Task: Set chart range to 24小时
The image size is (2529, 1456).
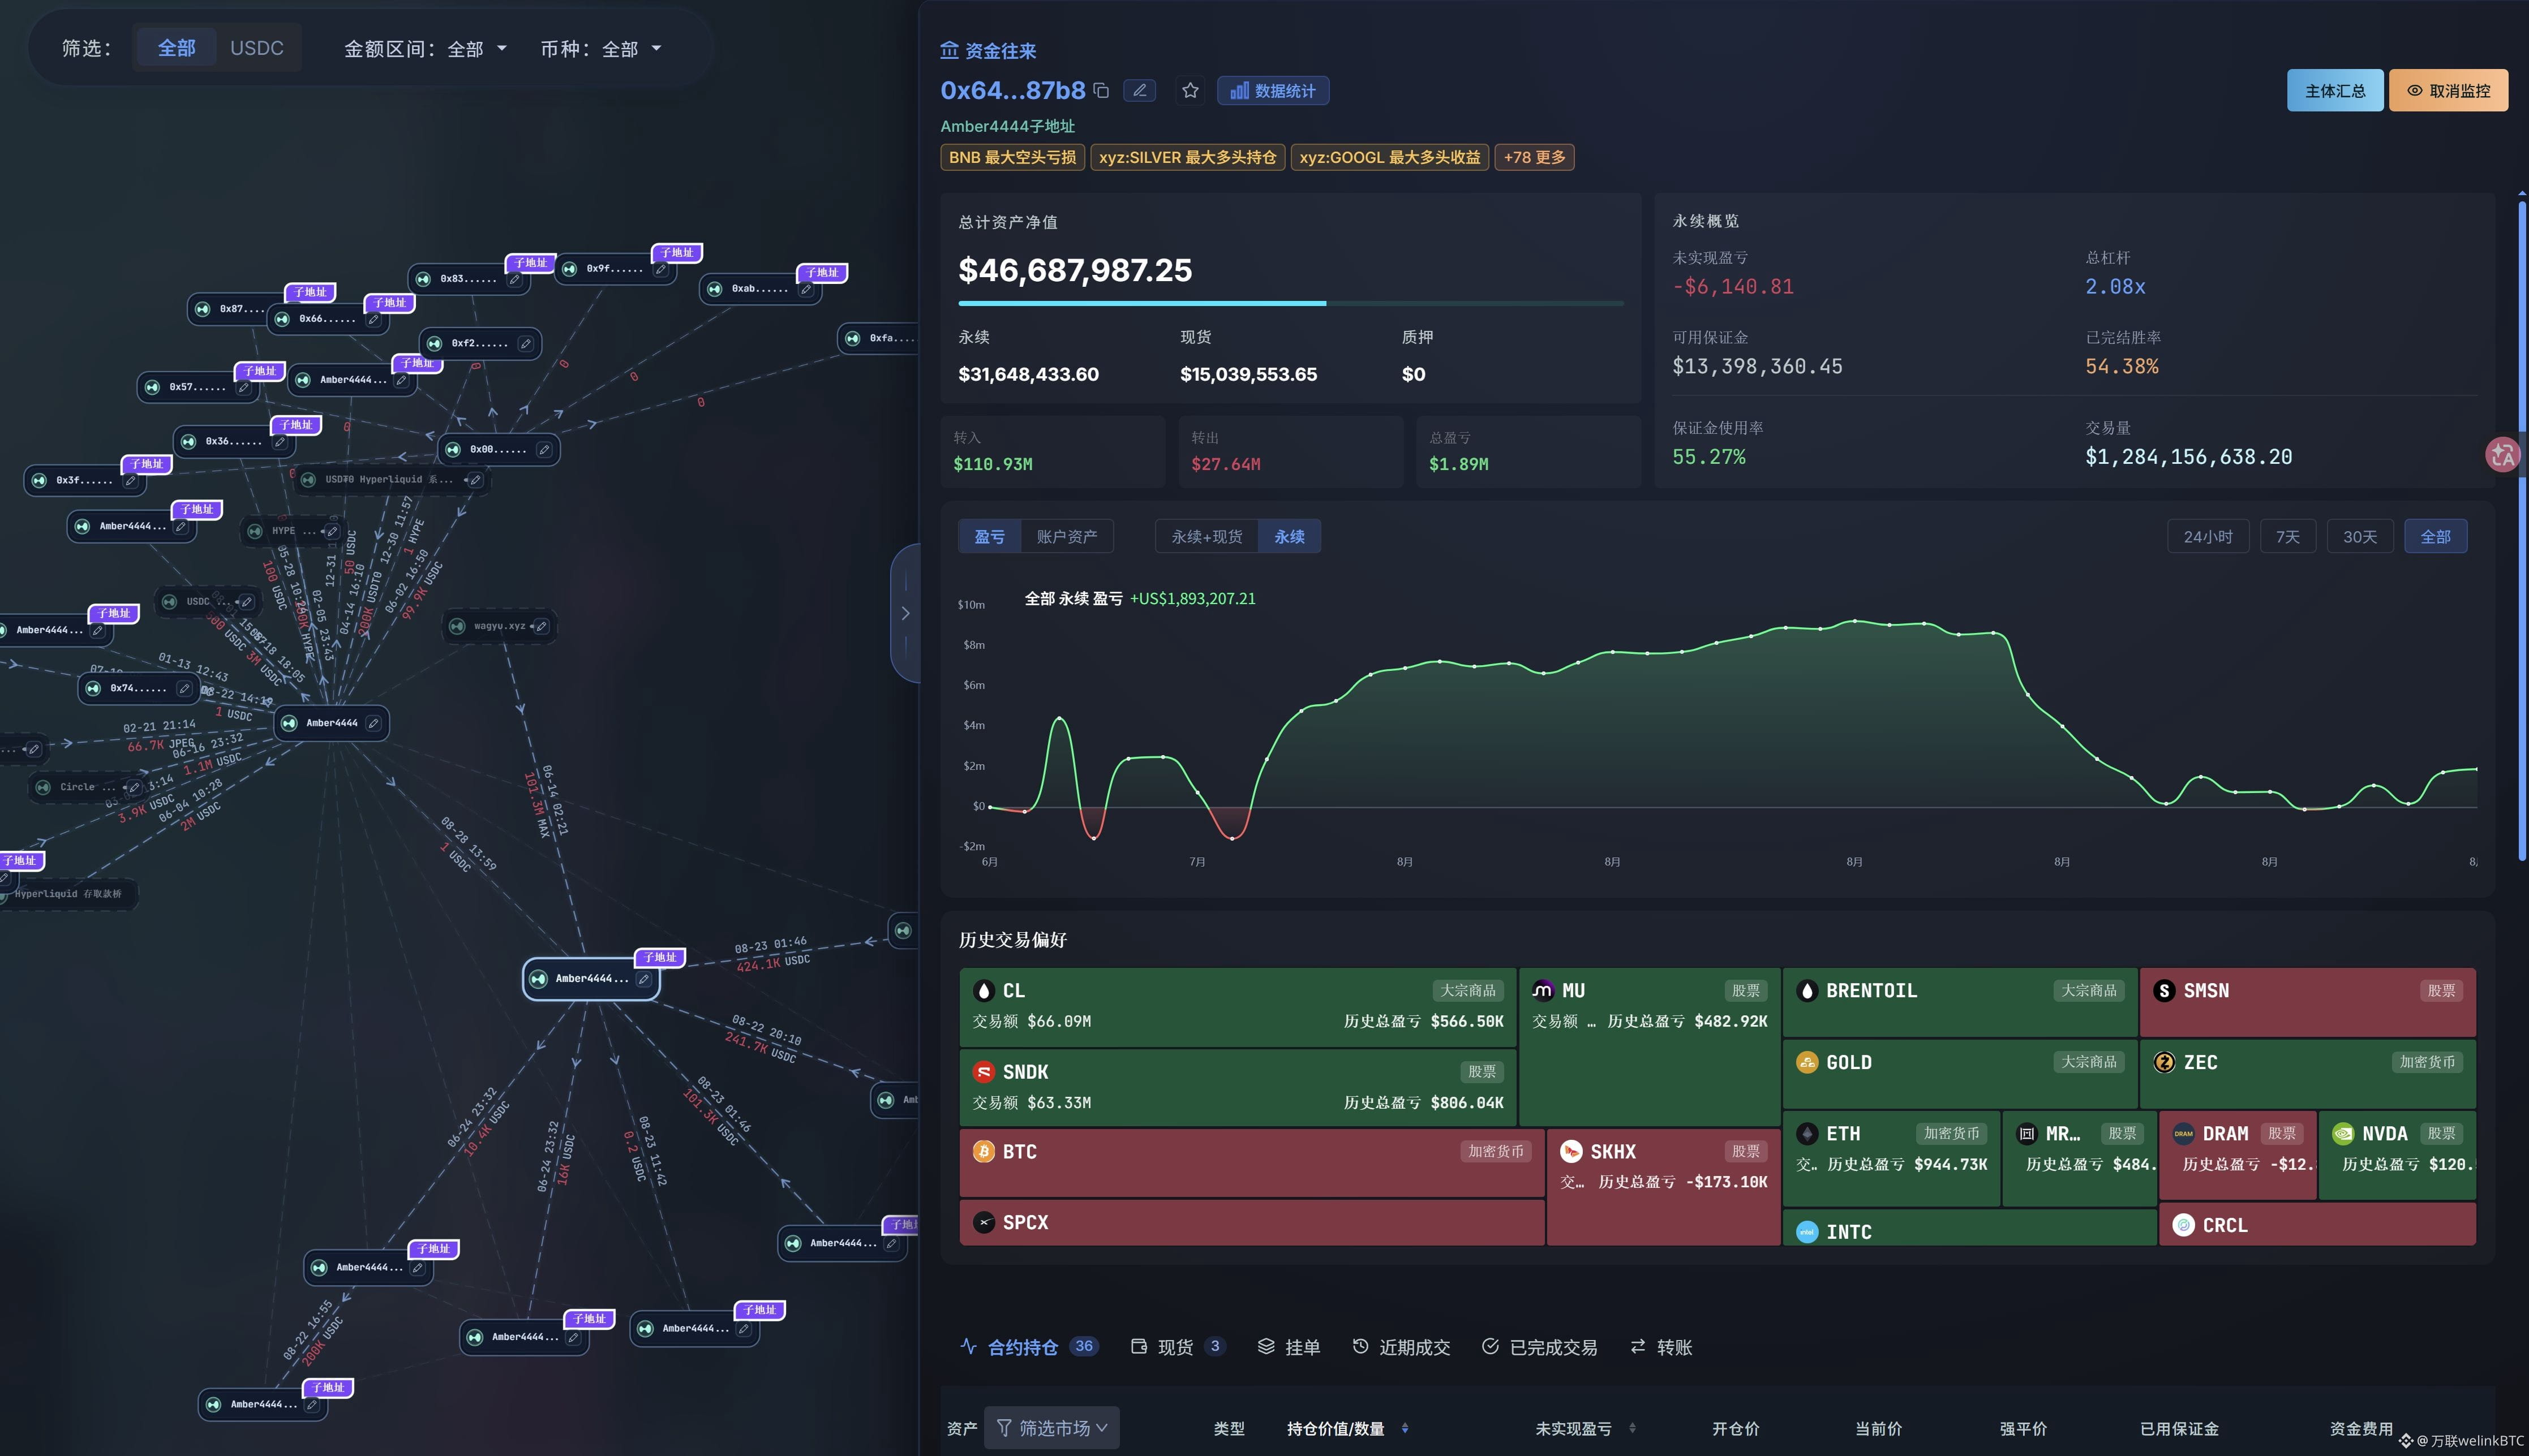Action: pos(2208,537)
